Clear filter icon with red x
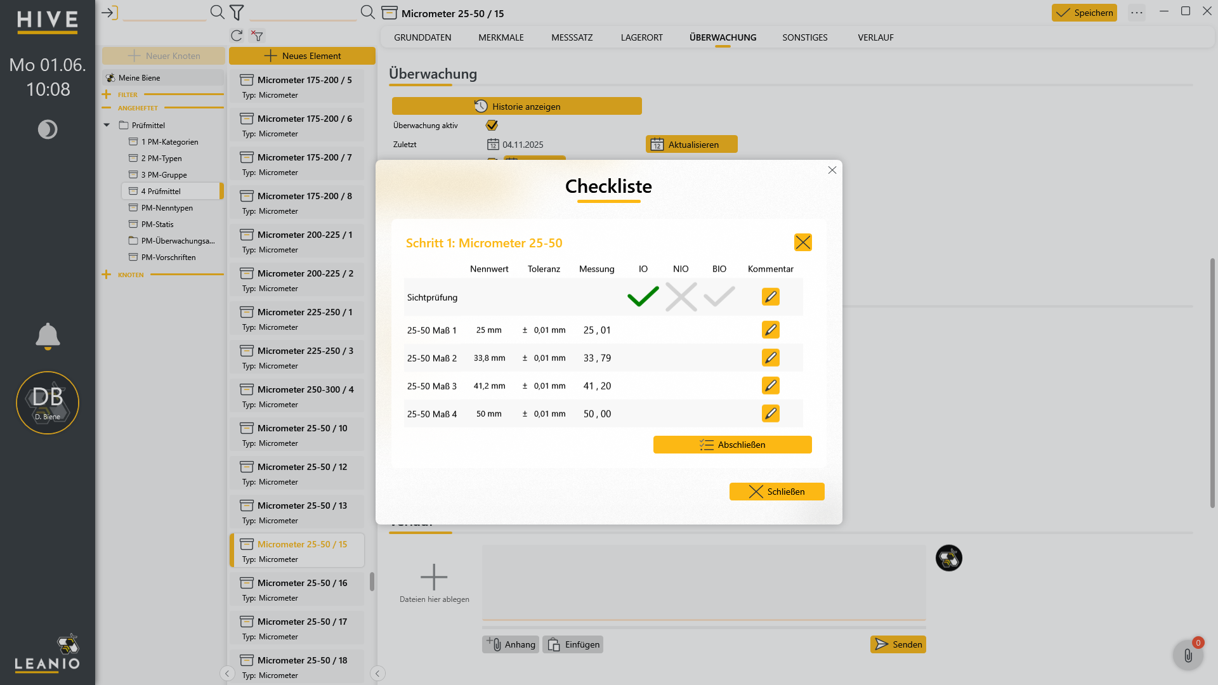This screenshot has height=685, width=1218. coord(257,36)
